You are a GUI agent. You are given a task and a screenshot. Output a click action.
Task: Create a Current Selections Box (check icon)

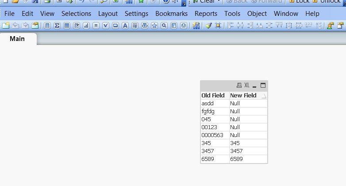point(106,26)
